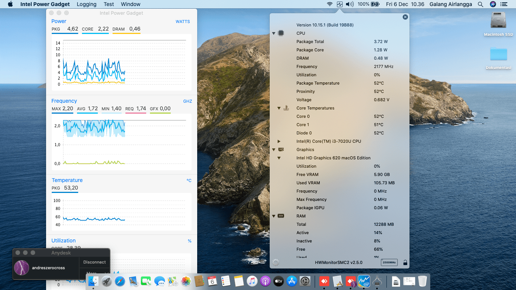Open the Intel Power Gadget menu
This screenshot has height=290, width=516.
click(x=45, y=4)
